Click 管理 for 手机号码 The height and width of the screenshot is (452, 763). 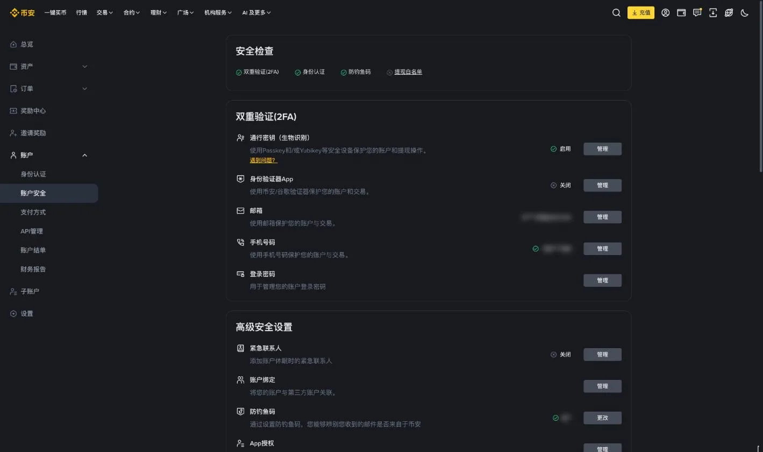click(x=602, y=249)
